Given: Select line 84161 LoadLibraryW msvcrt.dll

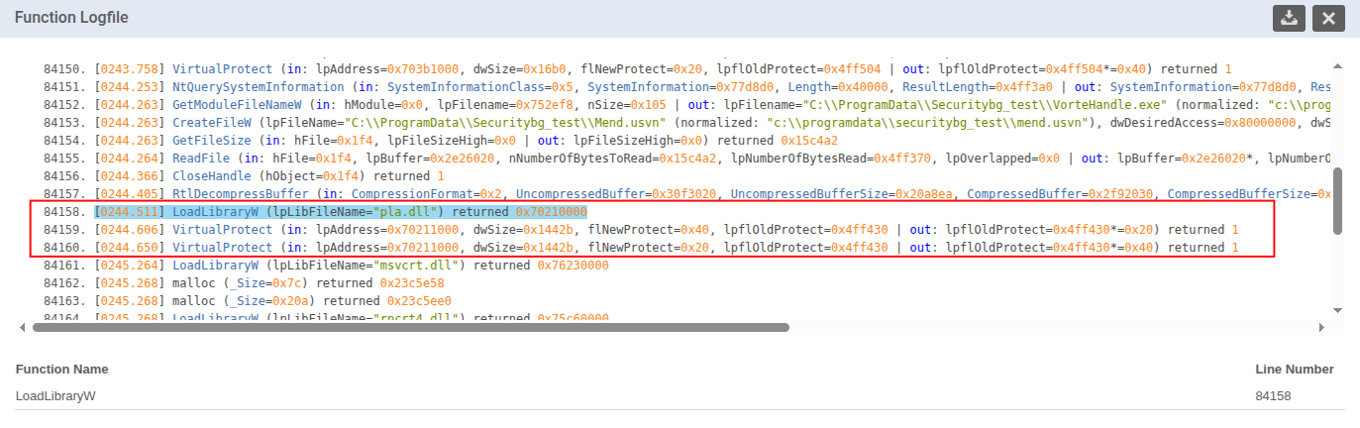Looking at the screenshot, I should coord(326,266).
